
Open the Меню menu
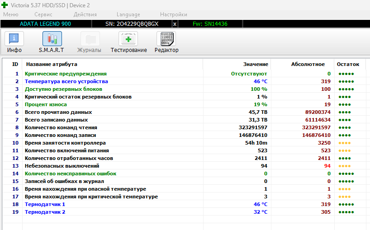point(10,14)
